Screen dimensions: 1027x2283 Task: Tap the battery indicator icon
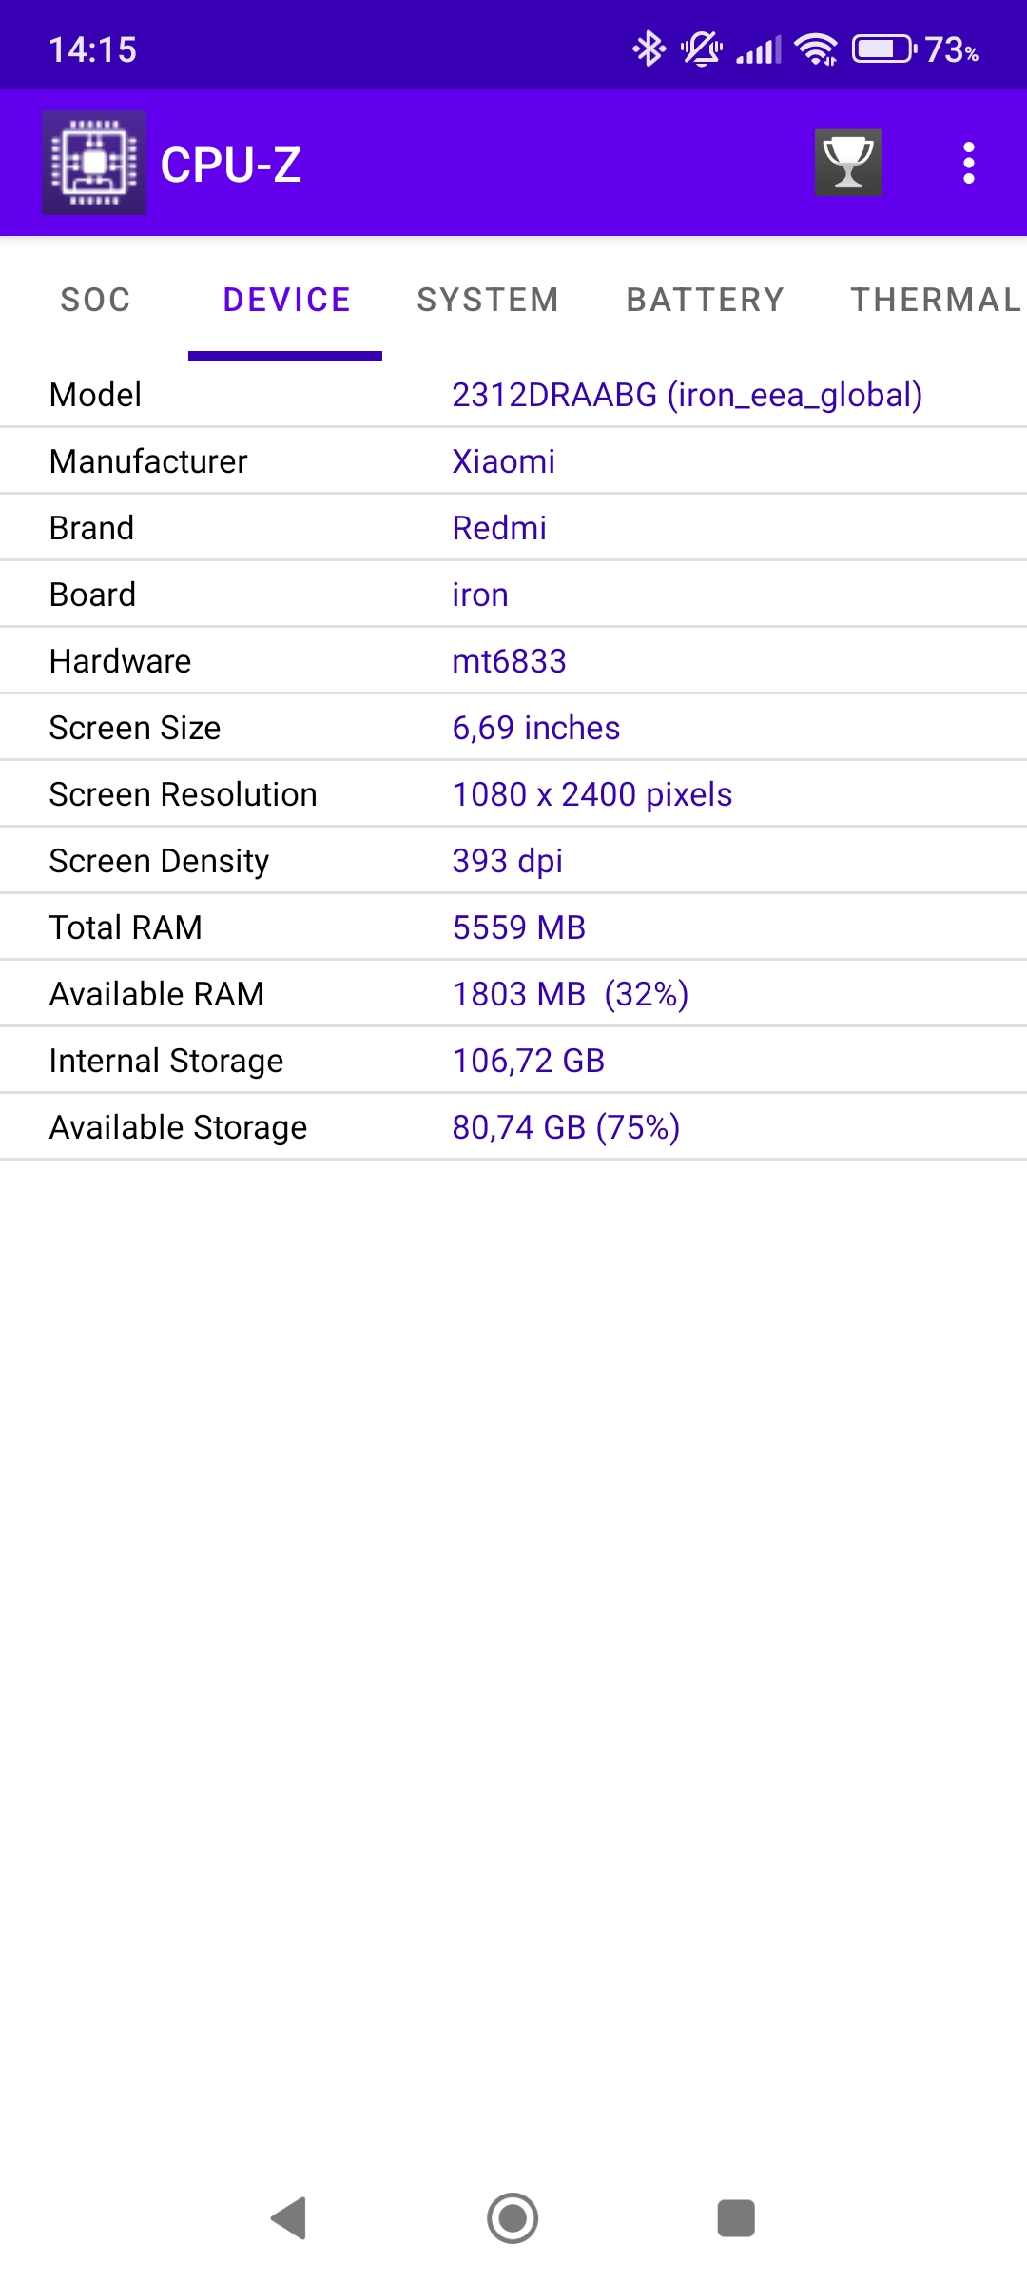pyautogui.click(x=884, y=49)
